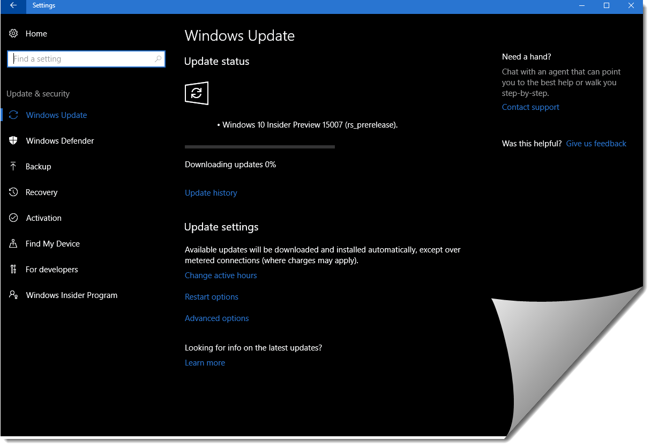Viewport: 651px width, 447px height.
Task: Open the Windows Insider Program page
Action: pos(72,295)
